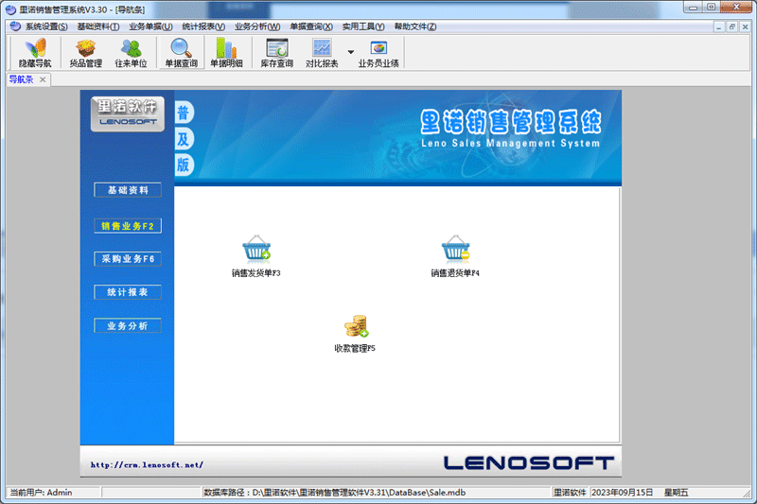Open the 对比报表 toolbar icon

[x=322, y=53]
